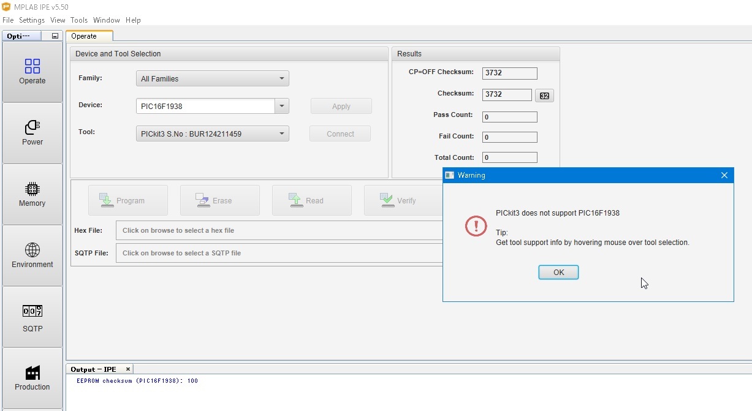Click the Hex File path field
This screenshot has width=752, height=411.
tap(279, 230)
